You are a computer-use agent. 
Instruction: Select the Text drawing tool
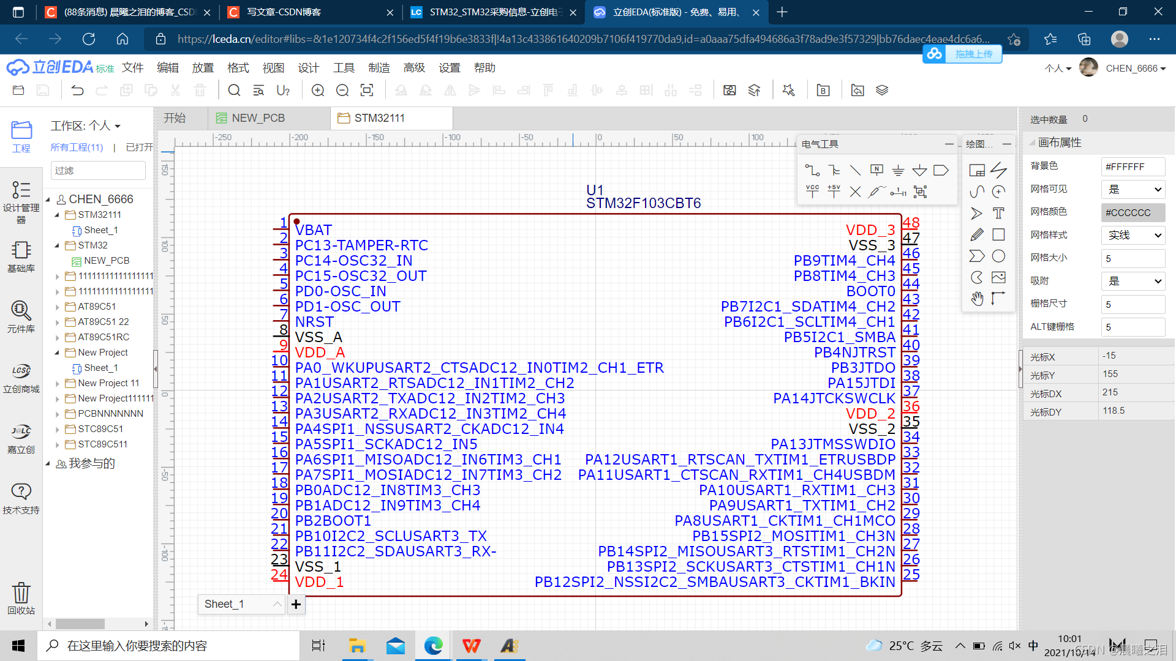pyautogui.click(x=998, y=213)
